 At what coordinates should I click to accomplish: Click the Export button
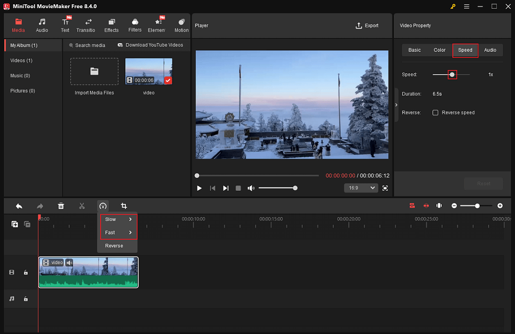[367, 25]
